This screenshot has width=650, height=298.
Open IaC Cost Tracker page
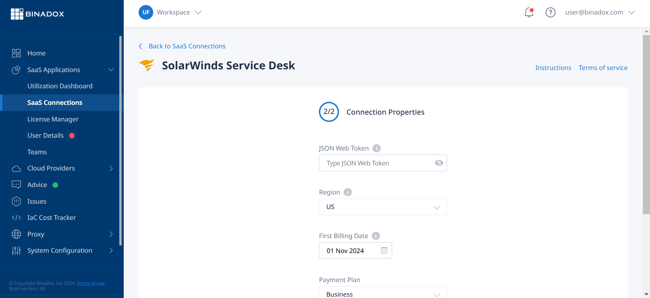52,217
